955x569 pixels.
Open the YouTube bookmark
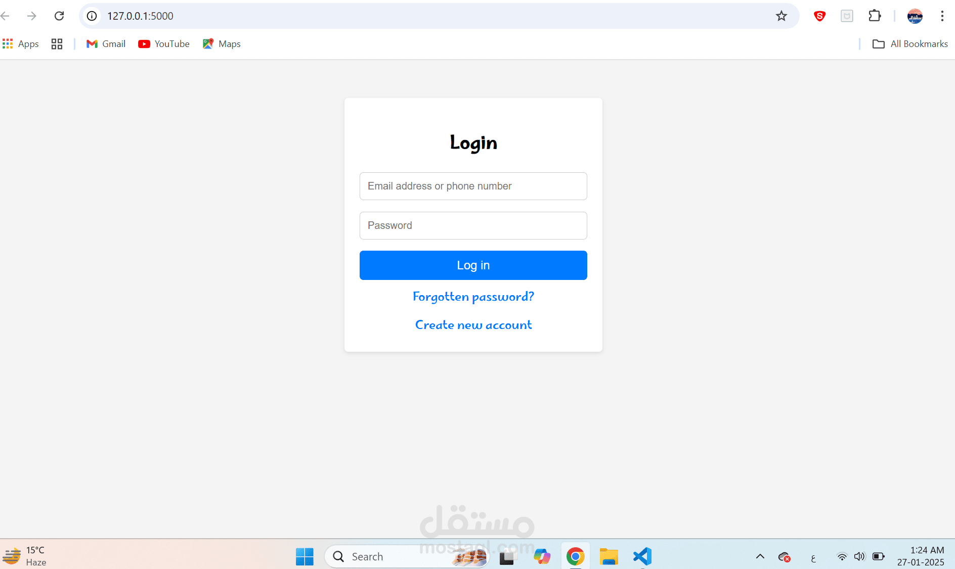(164, 44)
